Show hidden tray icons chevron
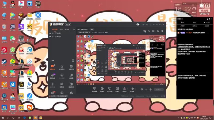The image size is (214, 120). [x=179, y=118]
